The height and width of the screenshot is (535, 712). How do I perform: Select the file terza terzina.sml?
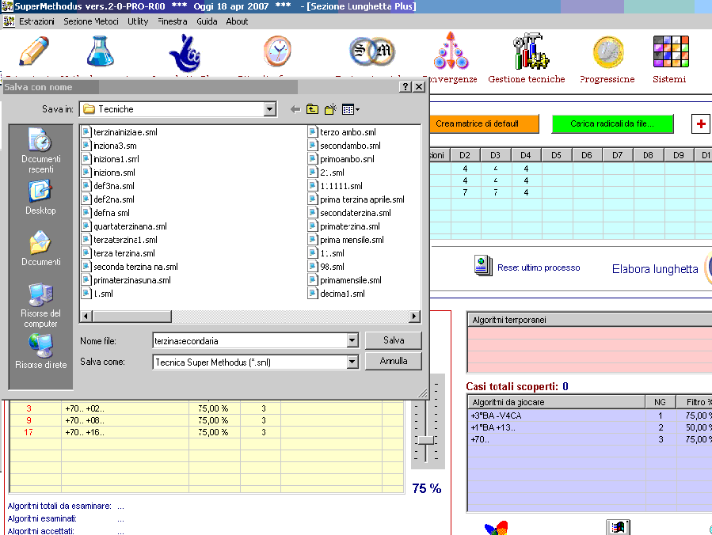pos(119,253)
